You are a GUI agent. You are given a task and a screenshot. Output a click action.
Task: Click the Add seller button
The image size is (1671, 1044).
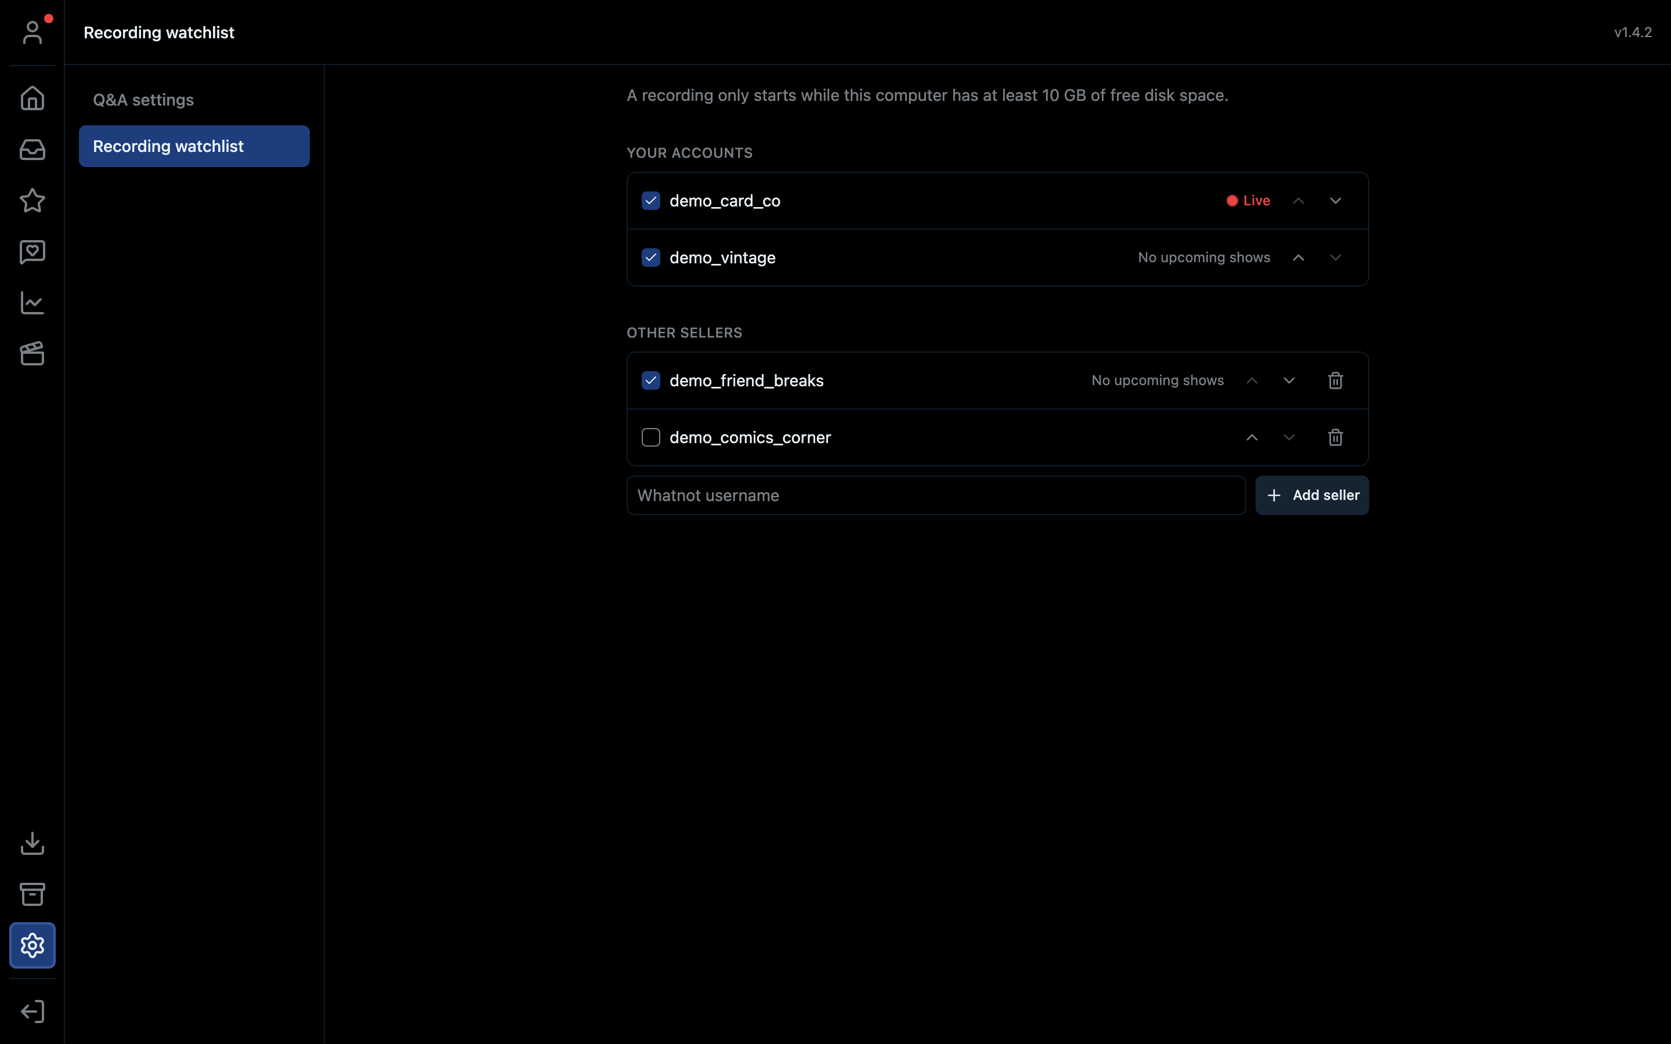point(1312,495)
